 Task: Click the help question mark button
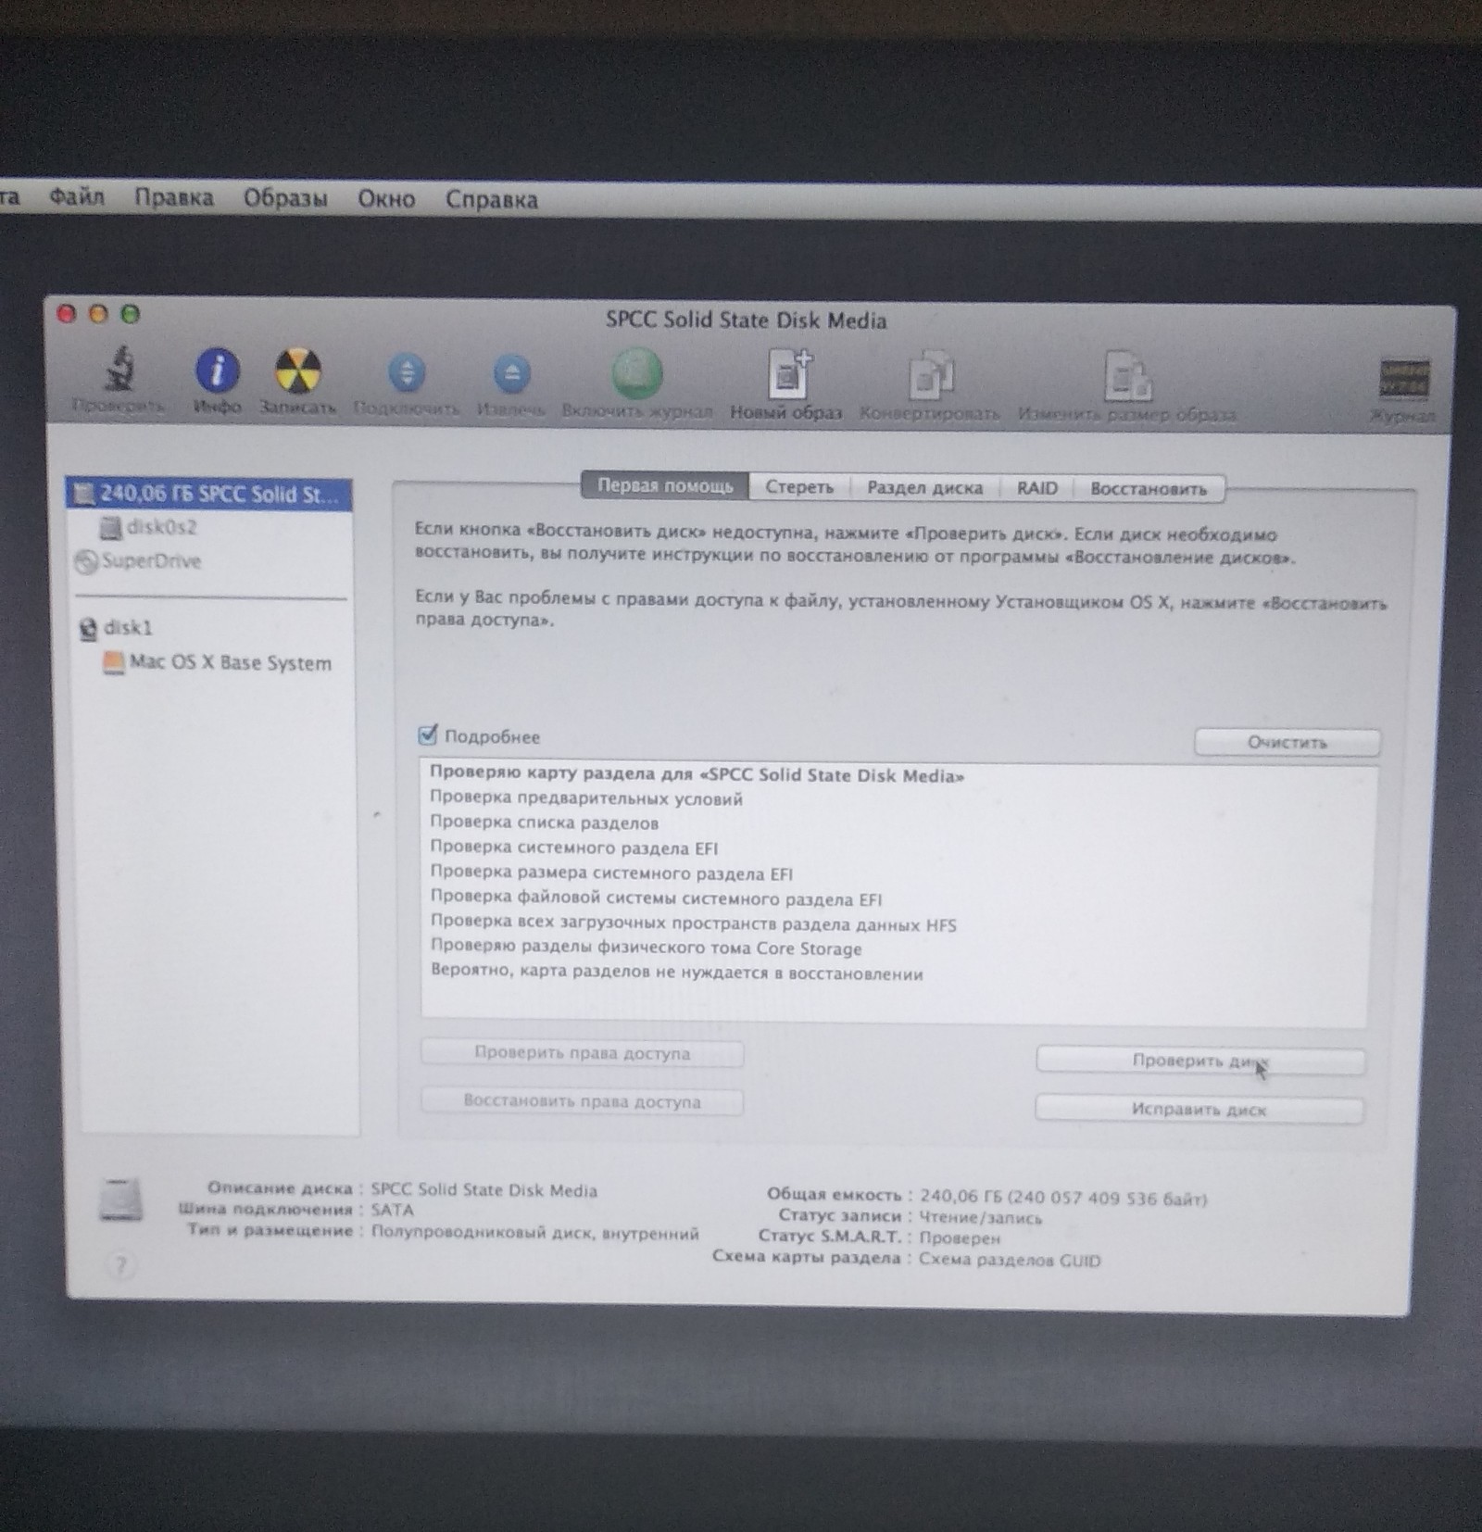point(120,1265)
